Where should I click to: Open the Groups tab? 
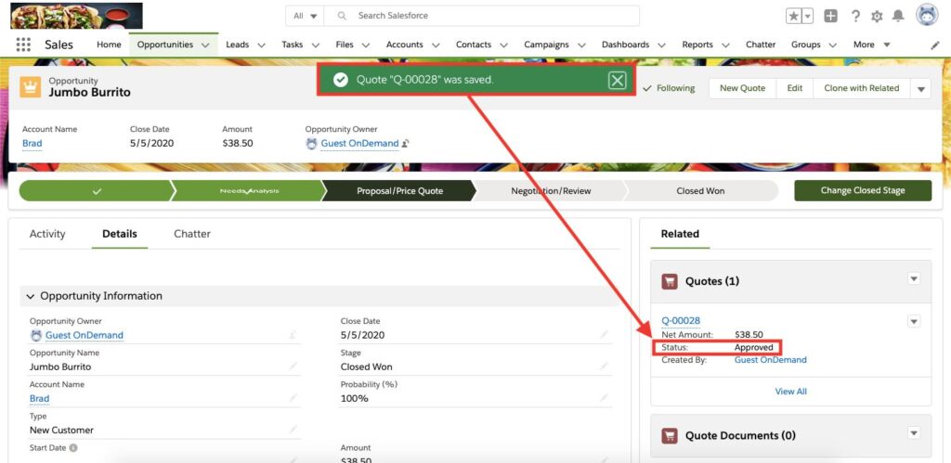pos(806,45)
